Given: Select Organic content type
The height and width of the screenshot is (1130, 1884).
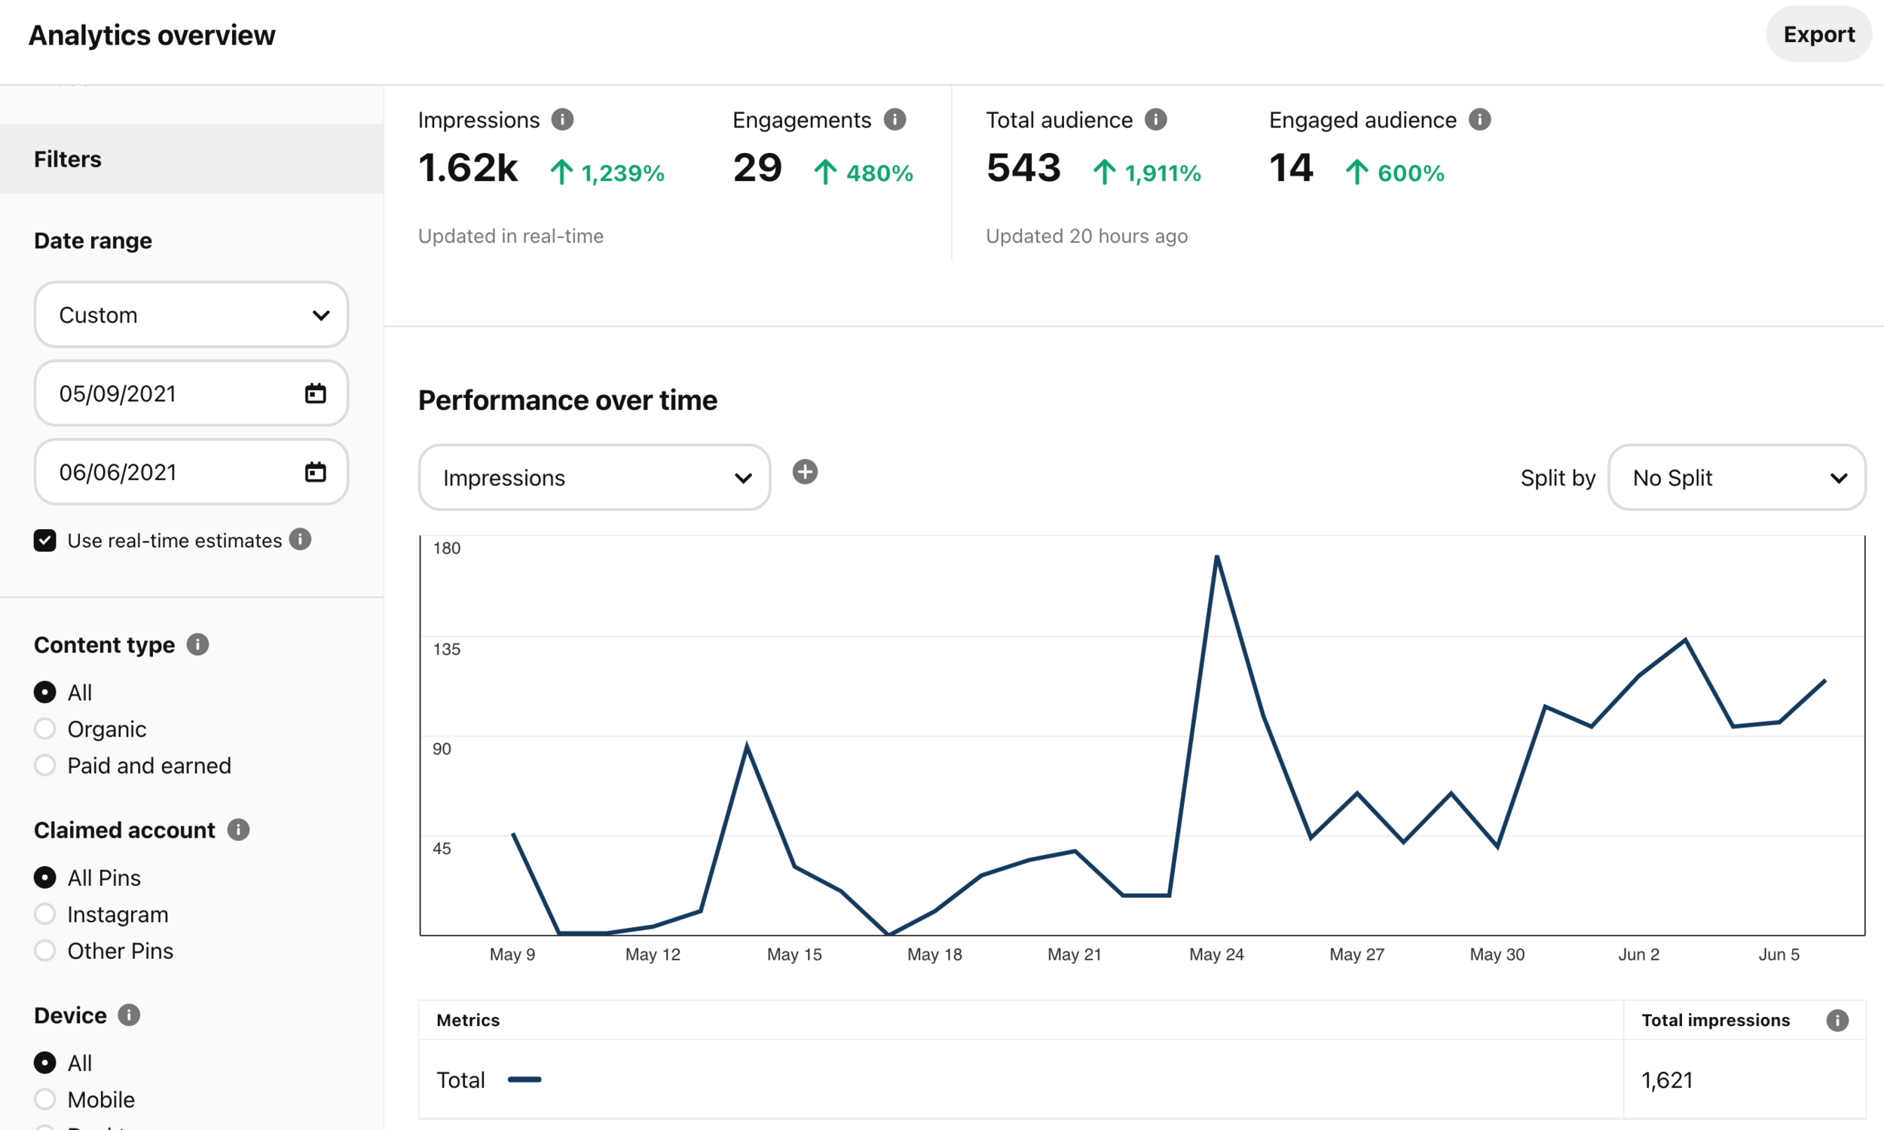Looking at the screenshot, I should pyautogui.click(x=45, y=729).
